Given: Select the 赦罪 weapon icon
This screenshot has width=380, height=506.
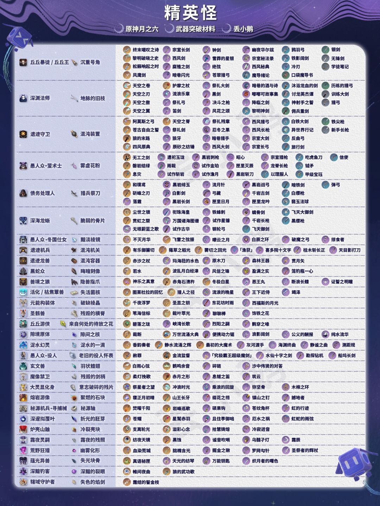Looking at the screenshot, I should [x=127, y=356].
